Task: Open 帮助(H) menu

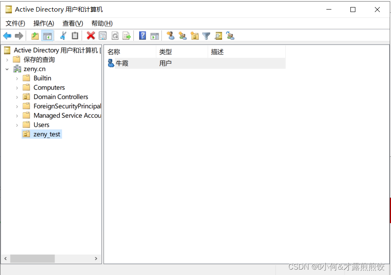Action: click(102, 24)
